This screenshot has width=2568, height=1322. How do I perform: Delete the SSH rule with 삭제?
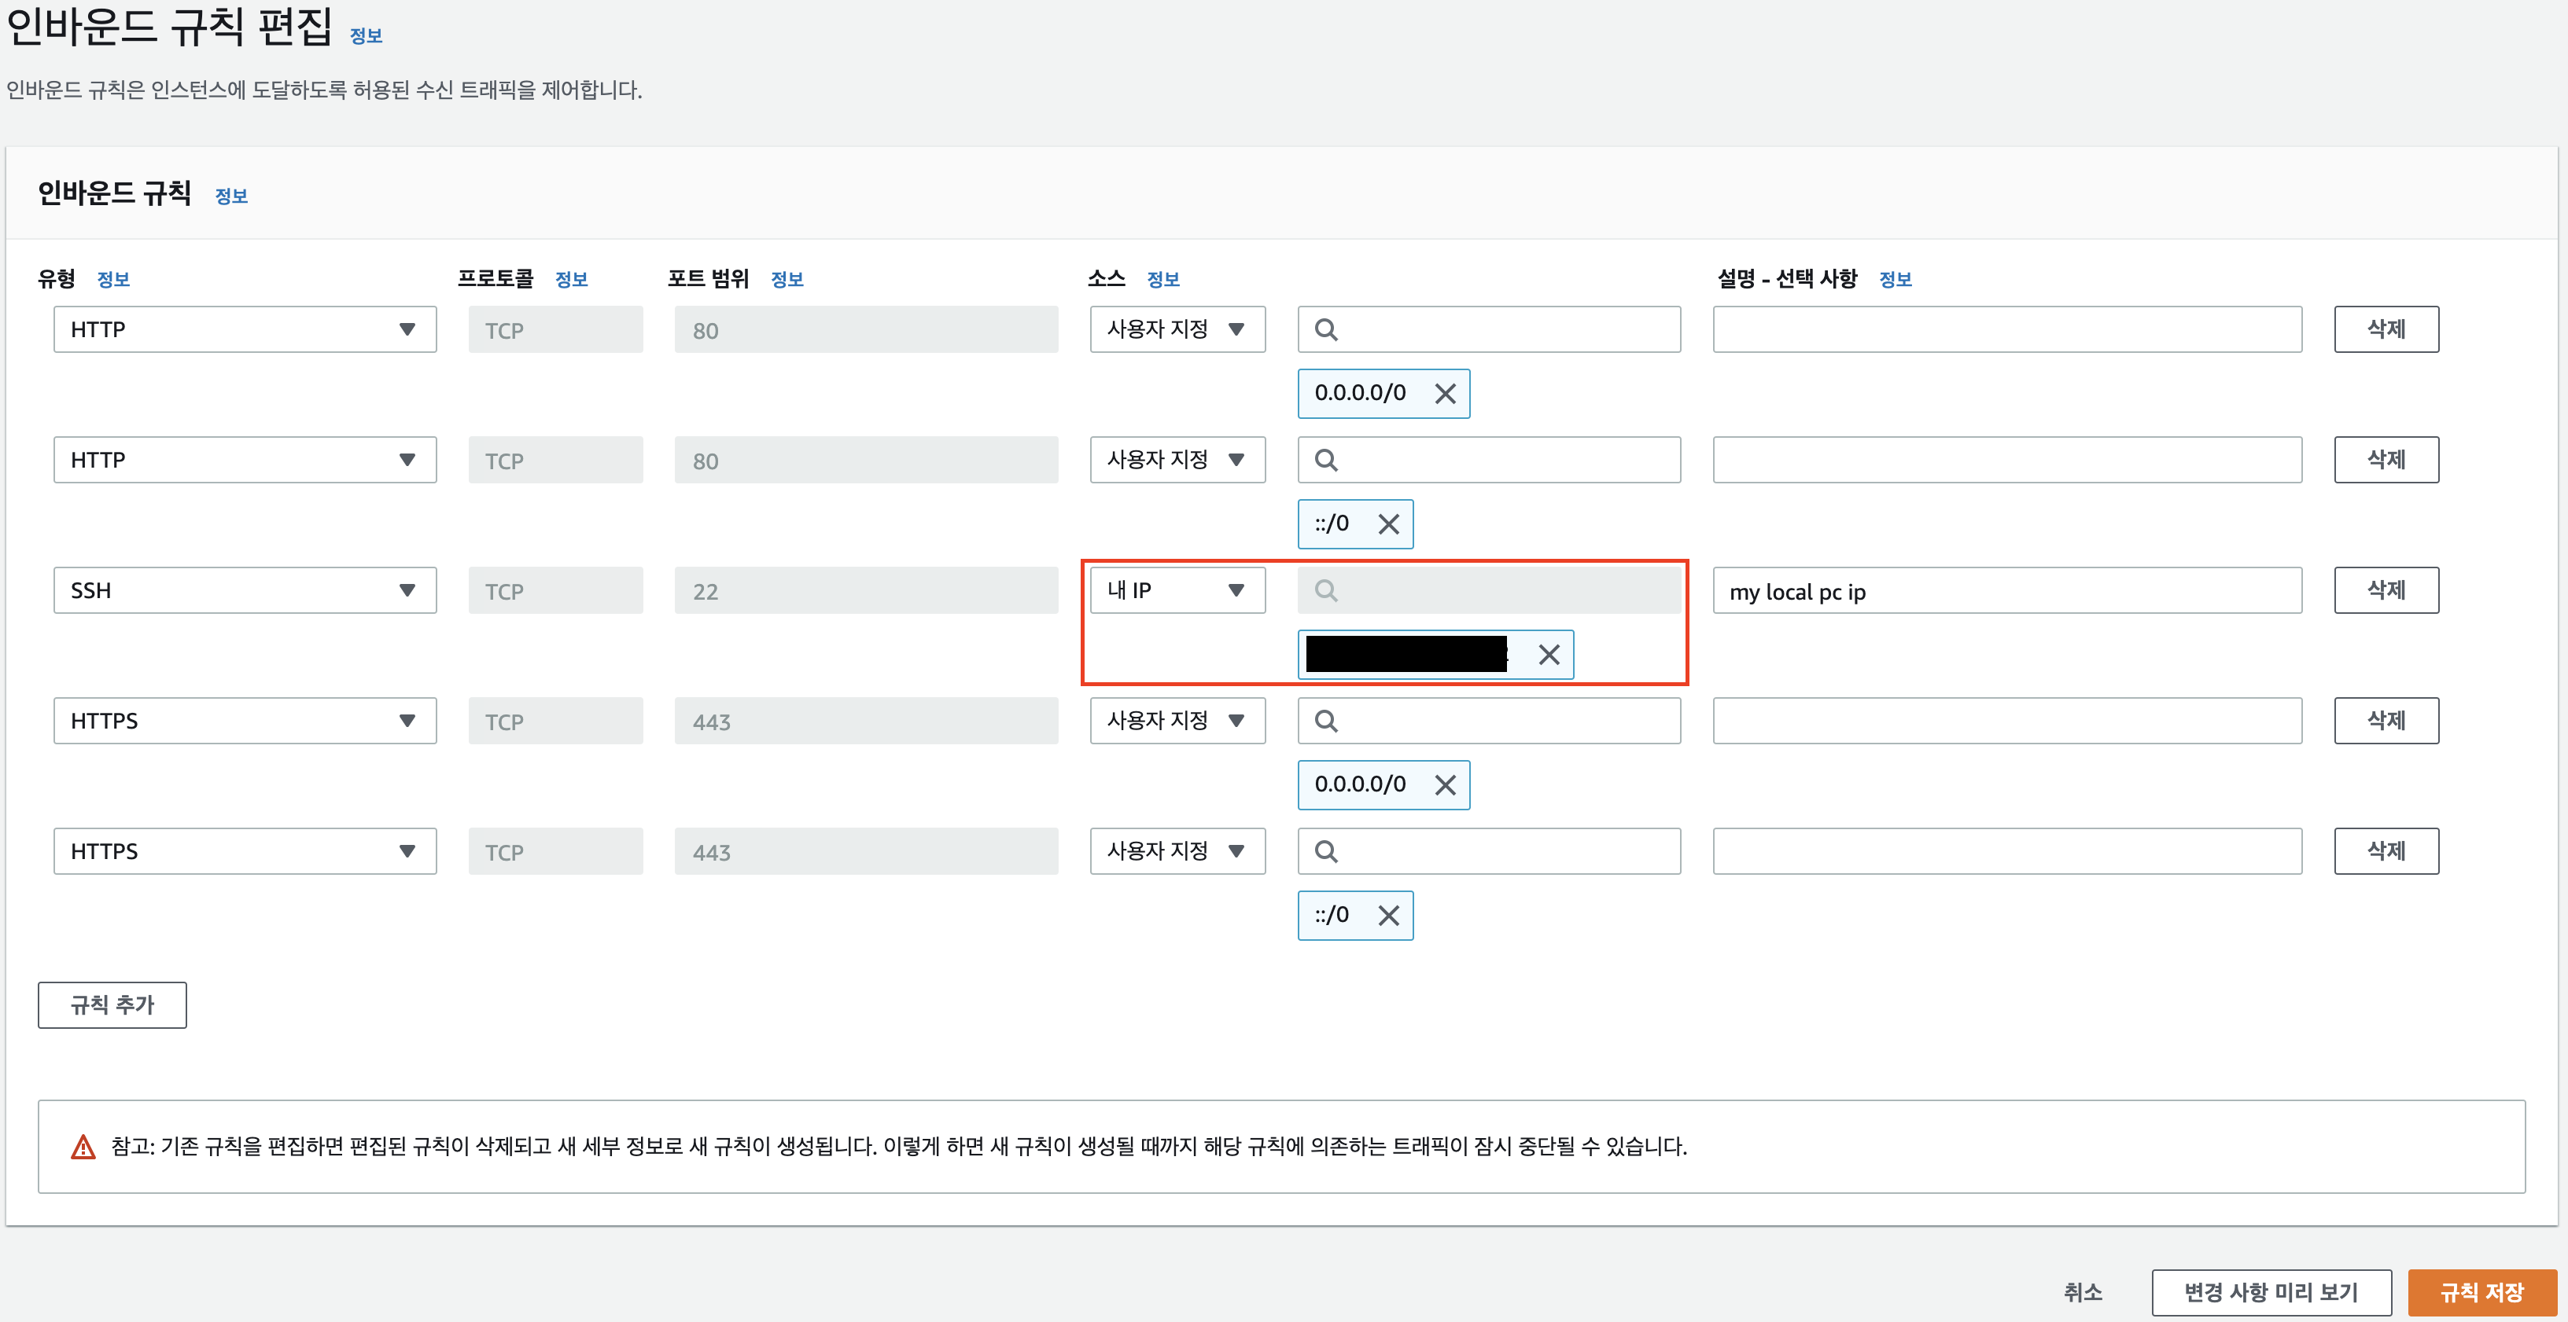pyautogui.click(x=2385, y=589)
